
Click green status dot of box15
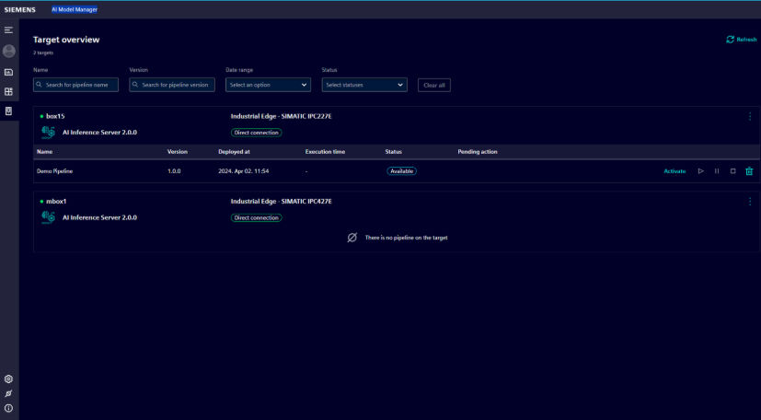[x=41, y=117]
